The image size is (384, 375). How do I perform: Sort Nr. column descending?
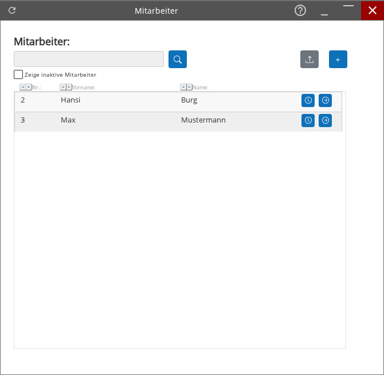coord(29,87)
